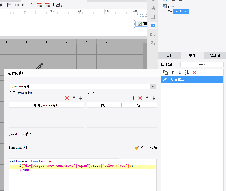Click the },100) code line
The image size is (226, 191).
[25, 170]
